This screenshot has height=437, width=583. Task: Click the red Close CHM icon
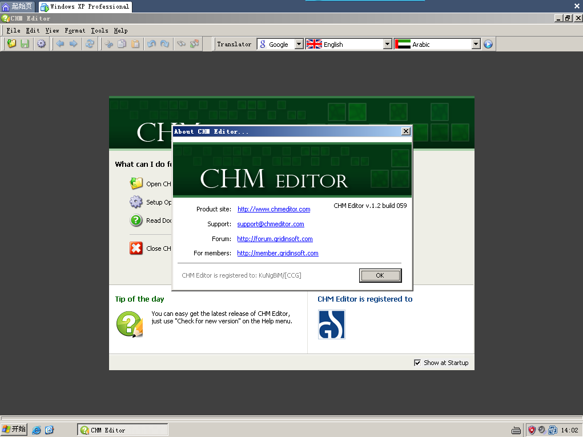click(136, 248)
